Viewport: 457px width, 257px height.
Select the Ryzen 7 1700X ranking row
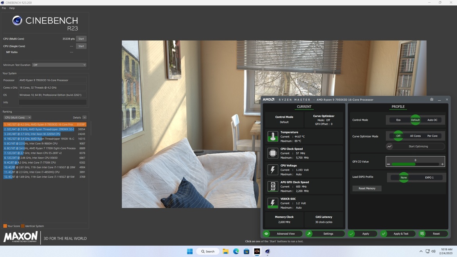click(x=45, y=148)
